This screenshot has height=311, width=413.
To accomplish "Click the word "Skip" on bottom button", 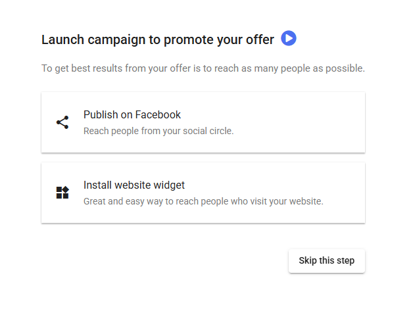I will (x=308, y=261).
